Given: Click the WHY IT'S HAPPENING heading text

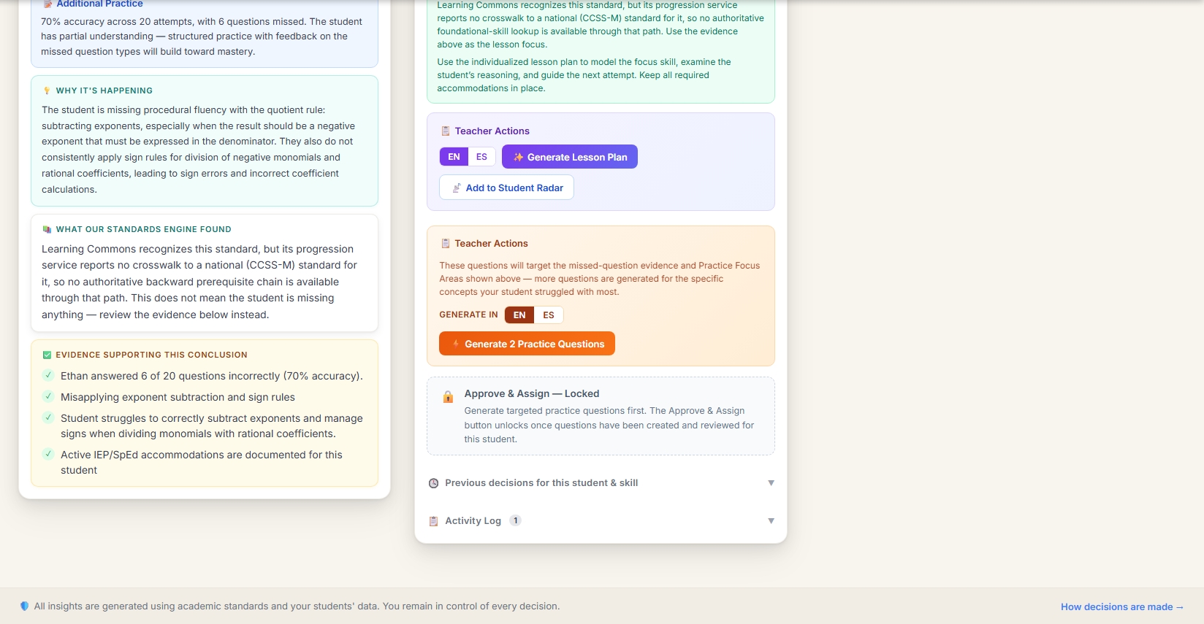Looking at the screenshot, I should [104, 90].
